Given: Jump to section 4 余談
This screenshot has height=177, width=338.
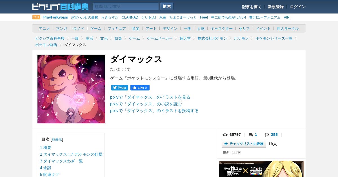Looking at the screenshot, I should click(x=46, y=168).
